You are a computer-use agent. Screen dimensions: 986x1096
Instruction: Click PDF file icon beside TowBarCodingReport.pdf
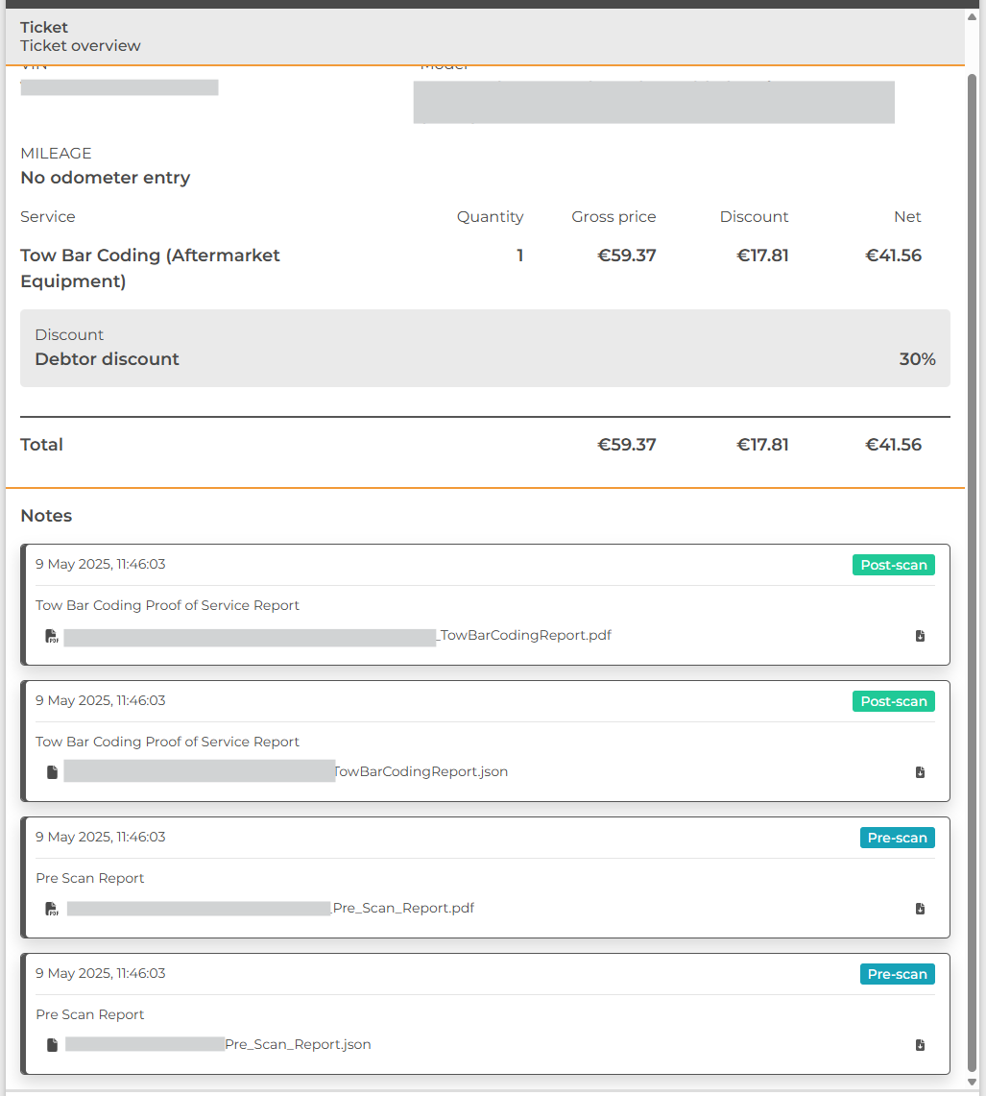pos(52,636)
